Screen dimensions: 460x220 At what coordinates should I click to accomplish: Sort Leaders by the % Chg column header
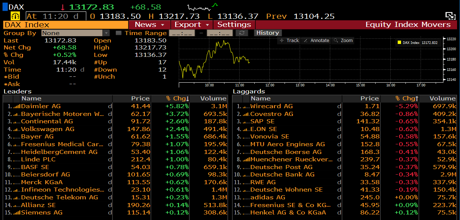point(170,99)
